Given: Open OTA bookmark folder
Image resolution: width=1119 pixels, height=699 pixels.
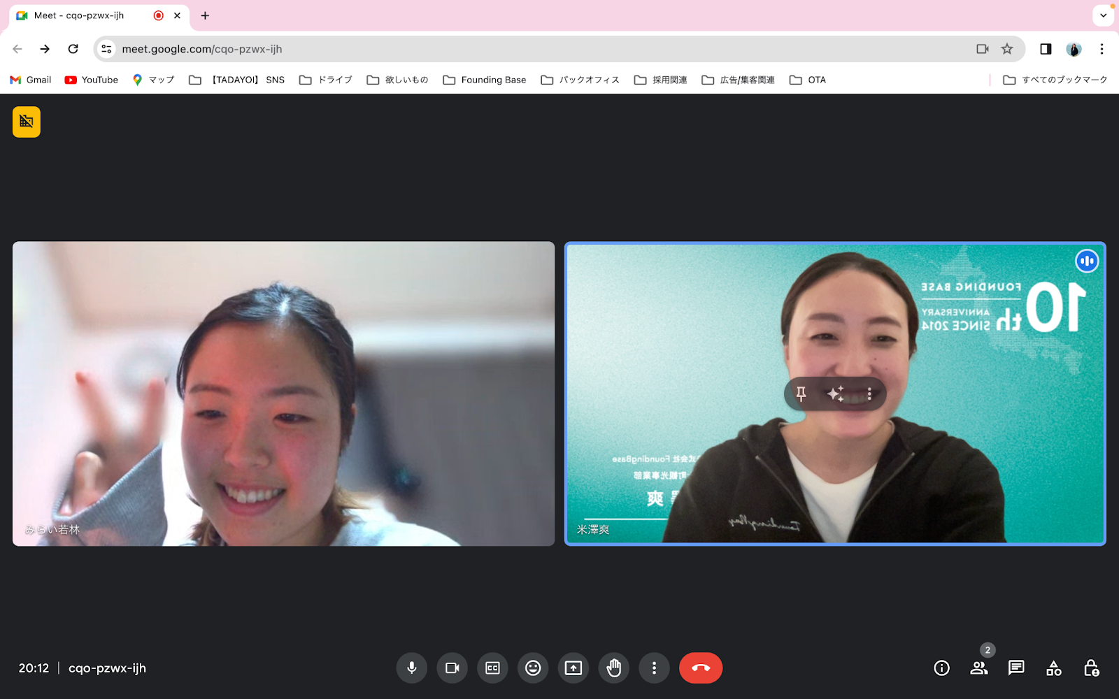Looking at the screenshot, I should click(x=808, y=80).
